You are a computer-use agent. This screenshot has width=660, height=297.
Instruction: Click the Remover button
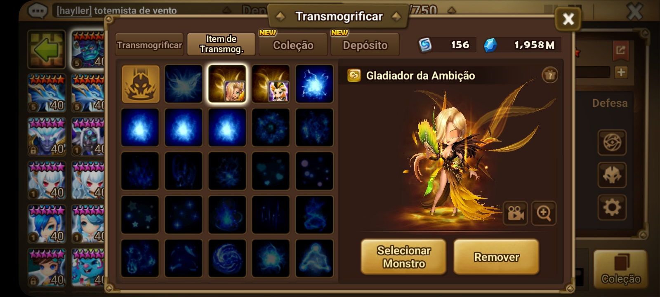(x=497, y=257)
